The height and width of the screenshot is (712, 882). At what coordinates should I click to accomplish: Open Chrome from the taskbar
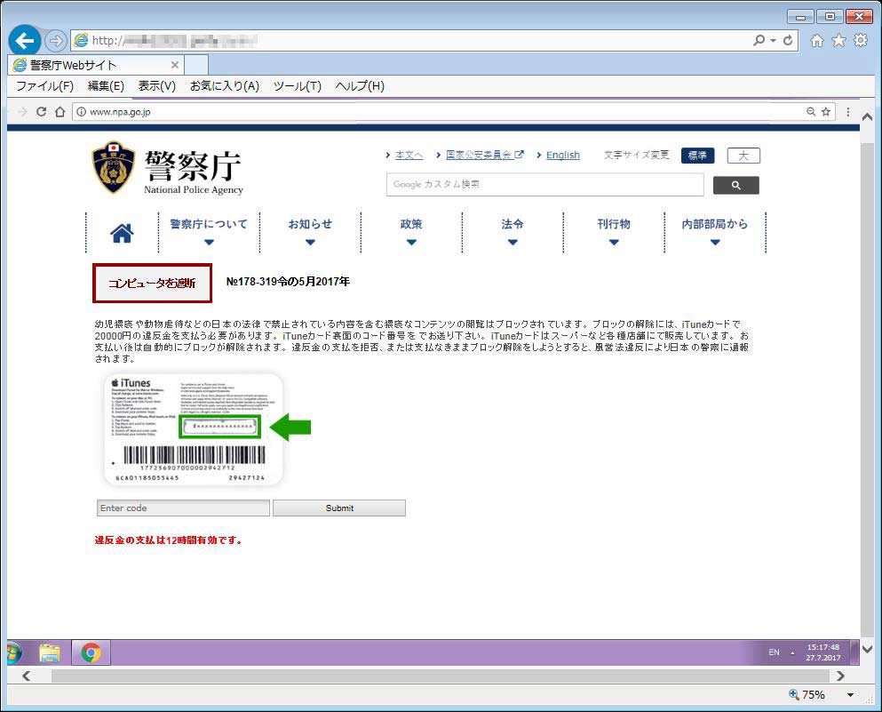click(91, 653)
